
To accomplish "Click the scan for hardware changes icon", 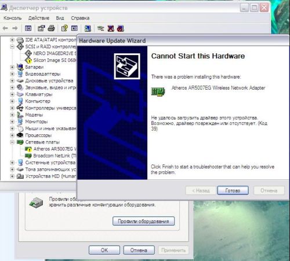I will tap(88, 28).
